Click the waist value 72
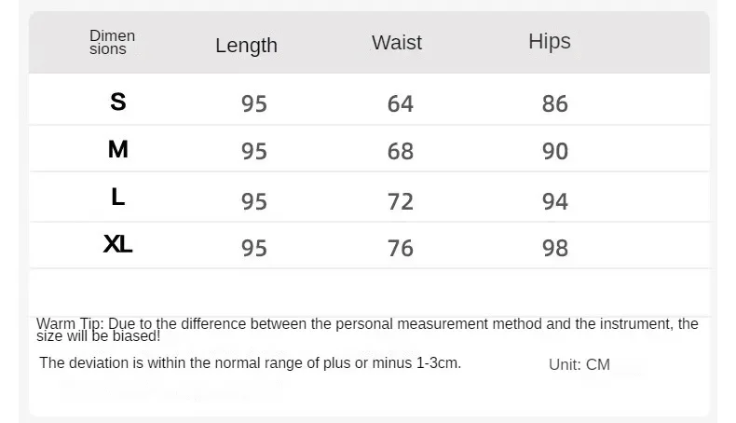This screenshot has height=423, width=736. point(400,200)
